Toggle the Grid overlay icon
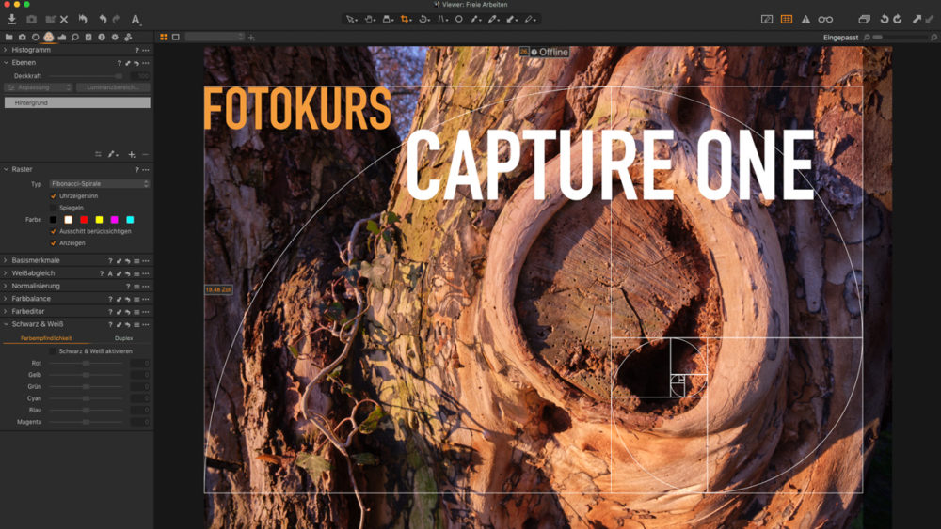 tap(786, 19)
